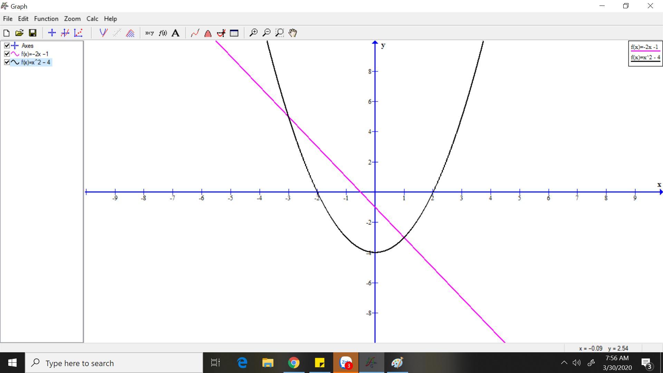The height and width of the screenshot is (373, 663).
Task: Click the Edit axes toolbar icon
Action: click(x=52, y=33)
